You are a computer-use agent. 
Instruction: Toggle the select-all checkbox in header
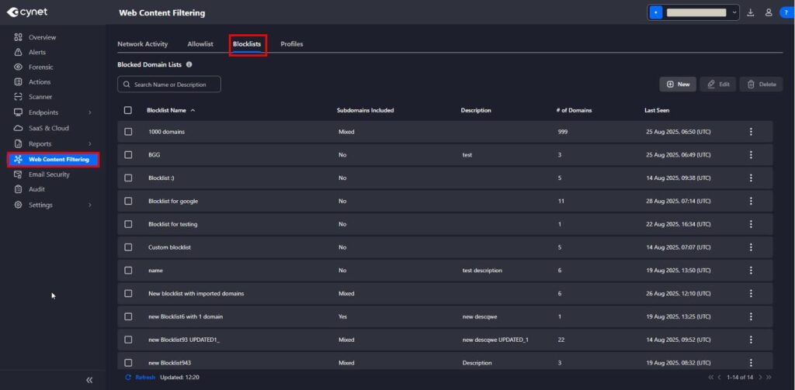coord(128,110)
